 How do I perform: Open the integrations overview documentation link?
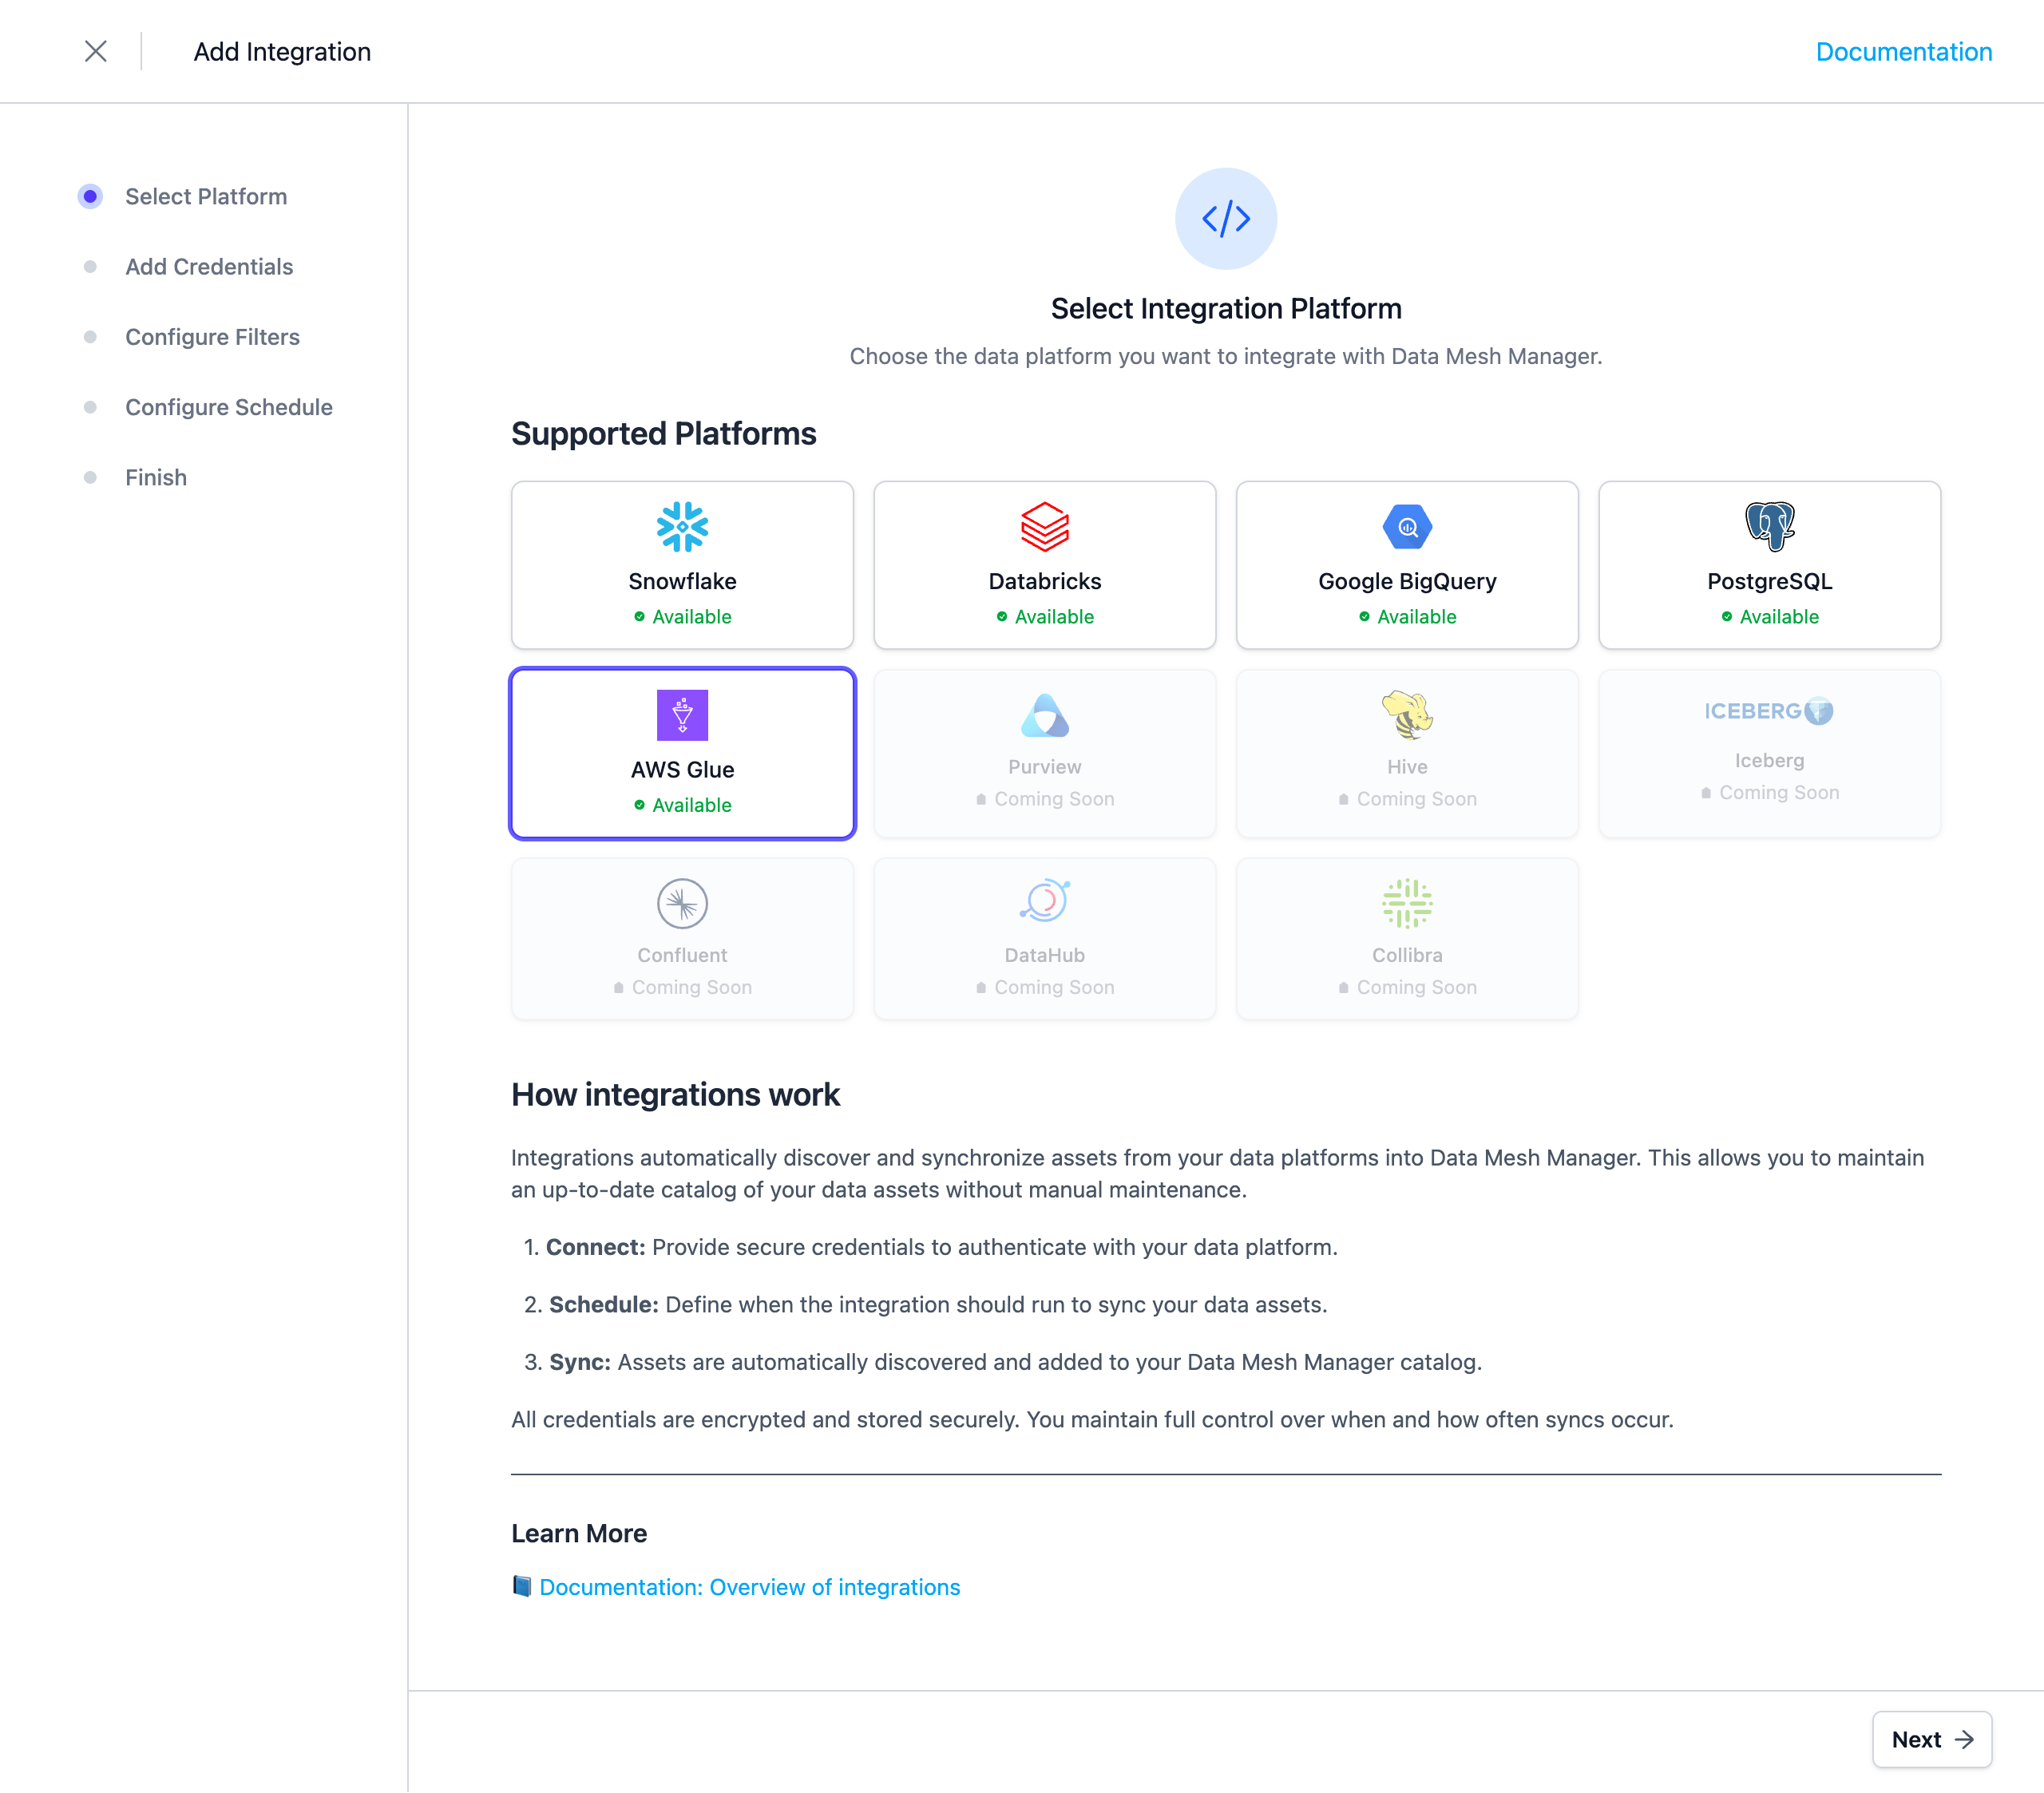pos(748,1587)
